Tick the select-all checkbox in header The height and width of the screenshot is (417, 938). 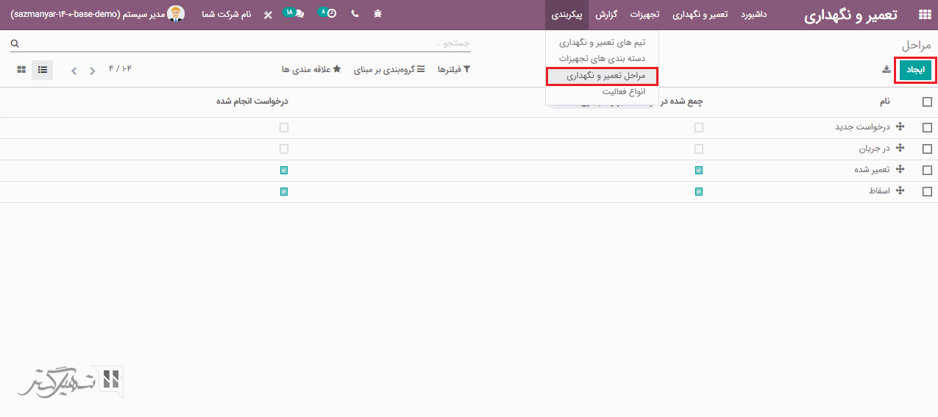coord(927,102)
